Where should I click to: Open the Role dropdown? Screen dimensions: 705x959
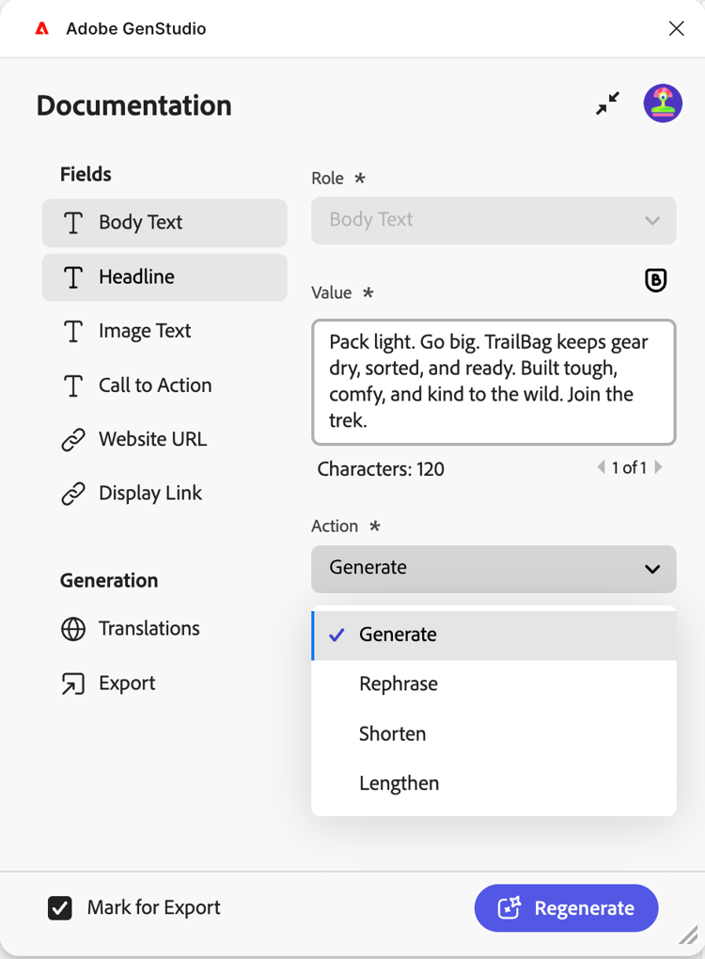point(493,221)
